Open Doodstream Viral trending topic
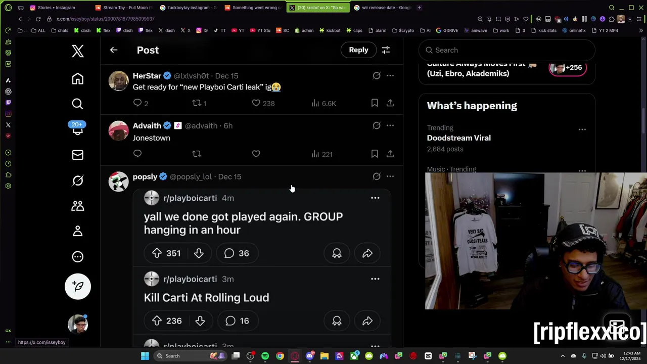The width and height of the screenshot is (647, 364). pos(459,138)
